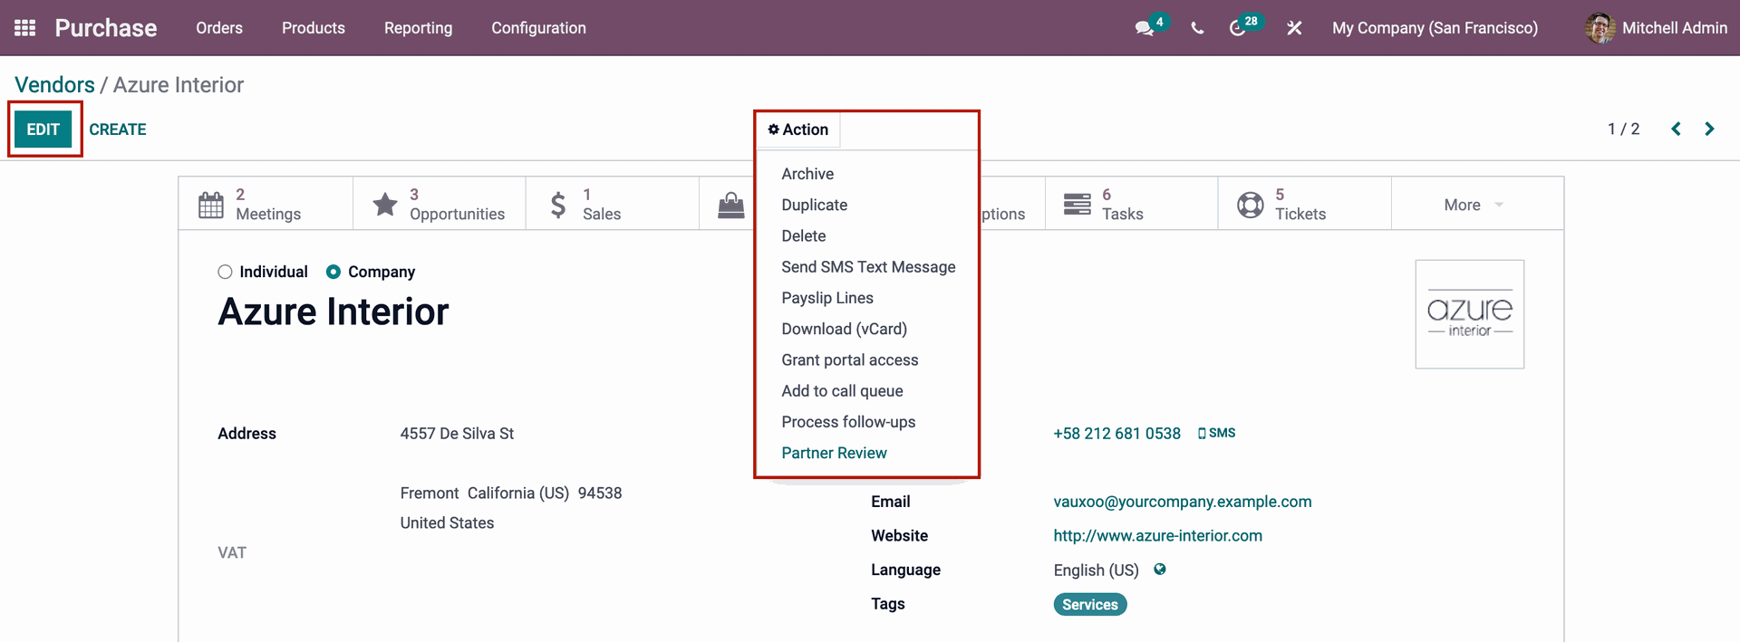Open the Mitchell Admin user menu
The image size is (1740, 642).
coord(1657,28)
